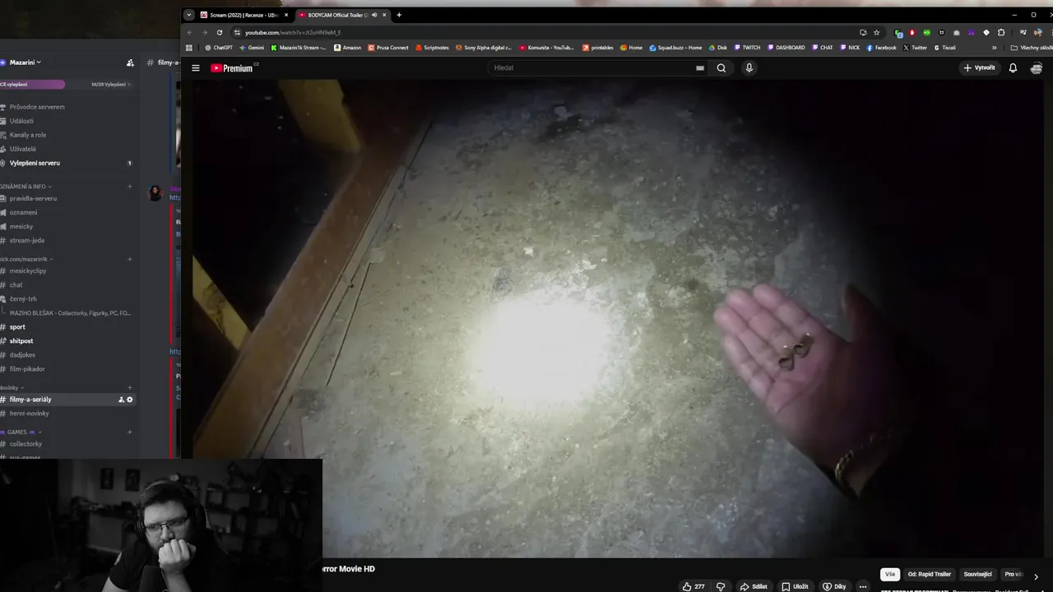The height and width of the screenshot is (592, 1053).
Task: Select the Vše filter chip
Action: [x=890, y=574]
